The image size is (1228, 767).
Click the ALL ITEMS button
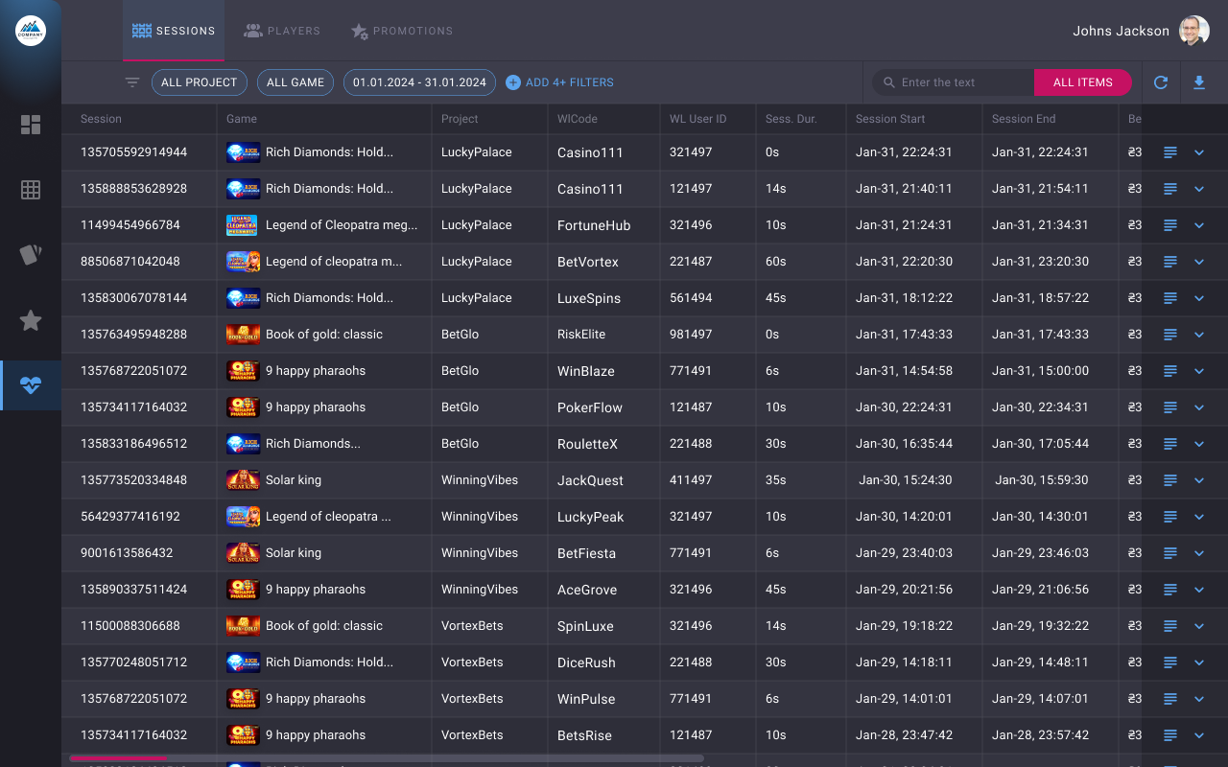pos(1082,82)
